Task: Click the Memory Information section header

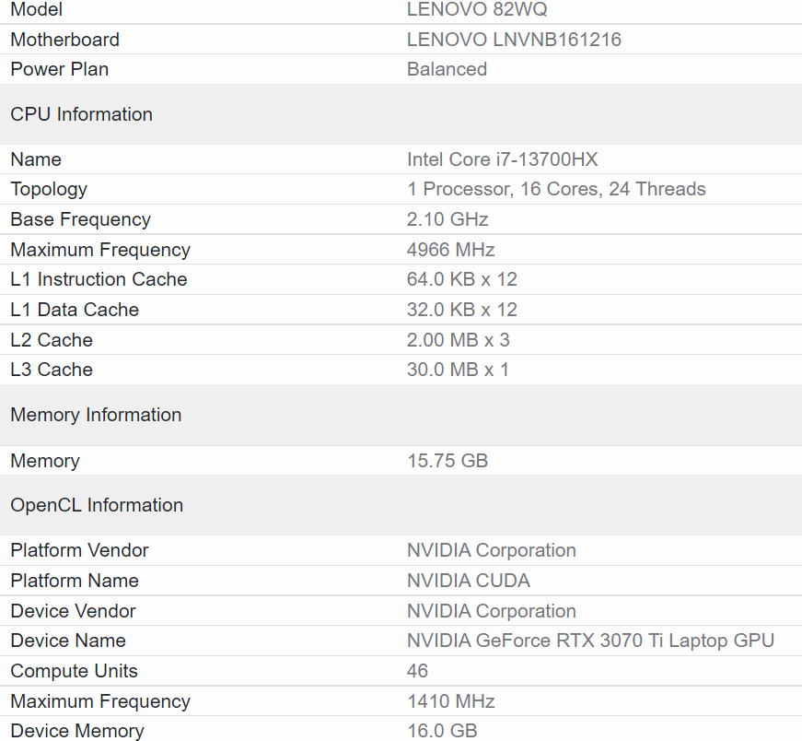Action: coord(96,415)
